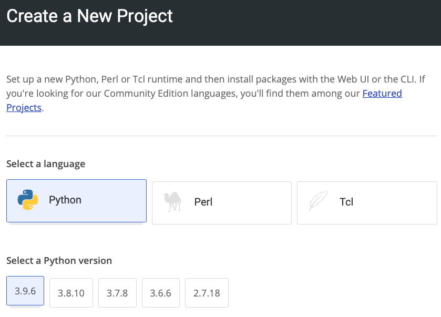Click the 'Select a Python version' label
Image resolution: width=441 pixels, height=317 pixels.
click(59, 260)
